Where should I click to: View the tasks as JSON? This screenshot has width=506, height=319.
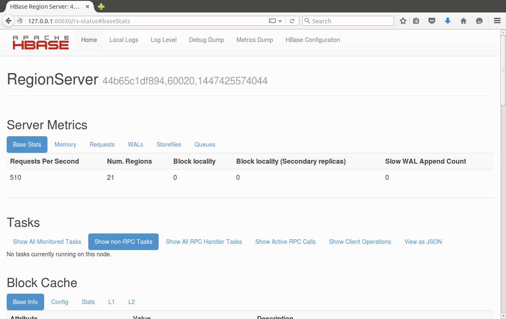tap(423, 241)
